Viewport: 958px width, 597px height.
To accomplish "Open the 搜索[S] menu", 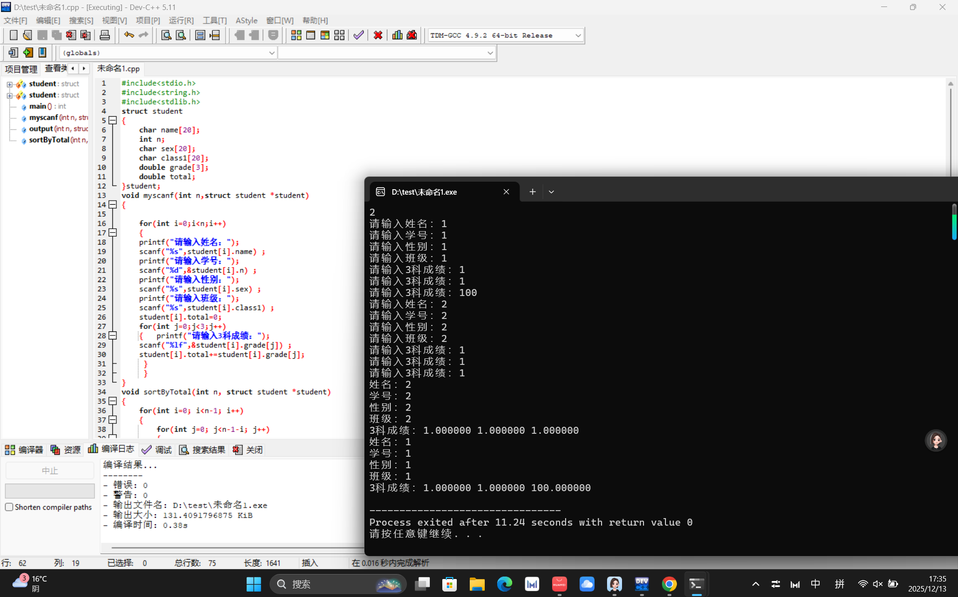I will pos(81,20).
